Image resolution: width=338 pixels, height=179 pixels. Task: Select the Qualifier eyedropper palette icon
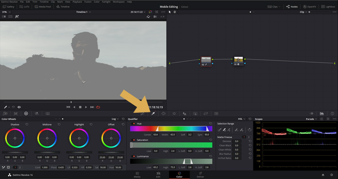click(153, 114)
